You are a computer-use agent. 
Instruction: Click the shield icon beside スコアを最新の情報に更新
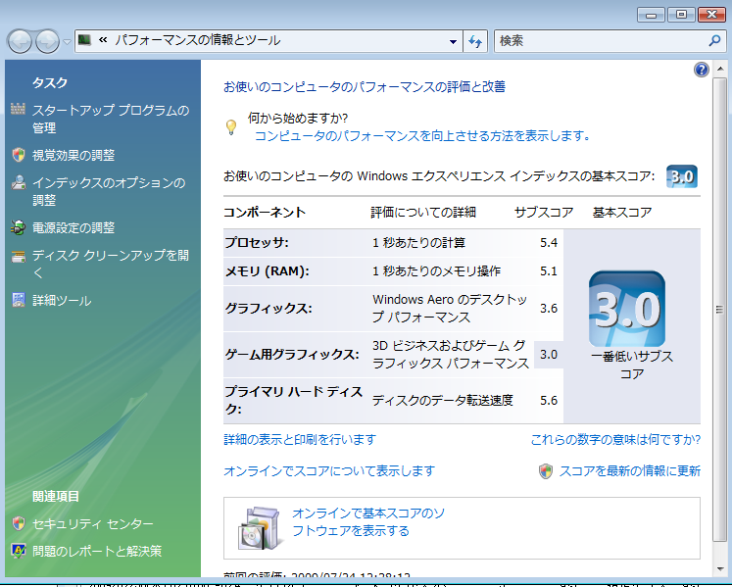(x=545, y=471)
